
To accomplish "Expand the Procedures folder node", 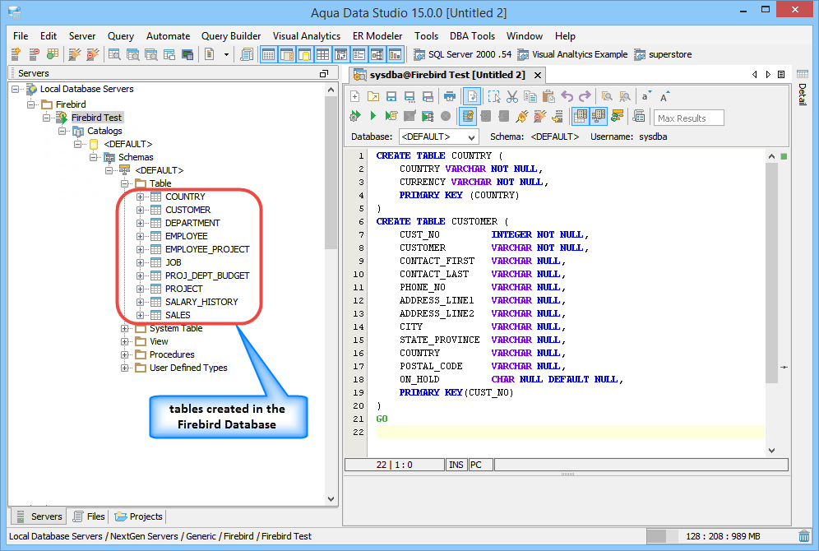I will (125, 354).
